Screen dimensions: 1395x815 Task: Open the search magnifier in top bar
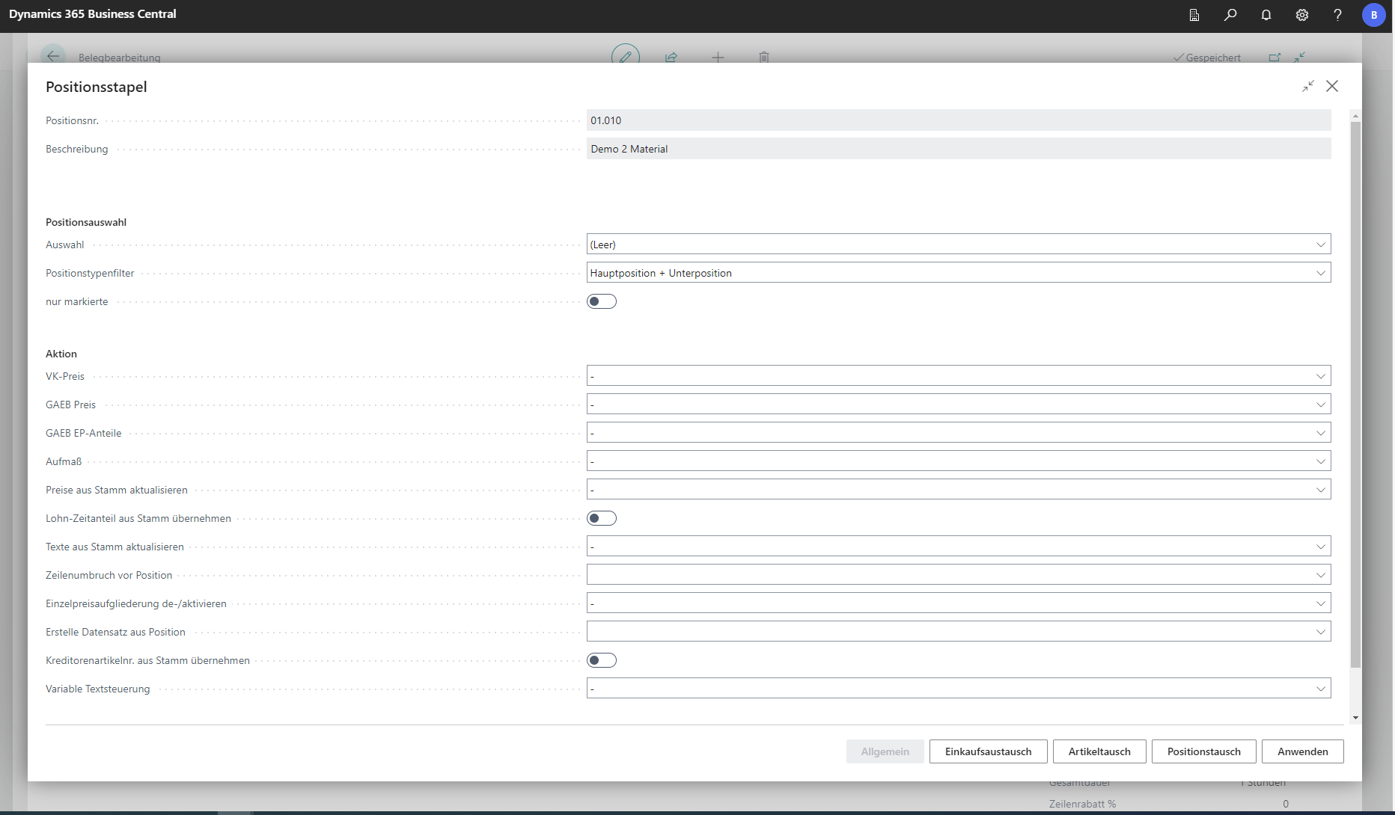point(1230,15)
